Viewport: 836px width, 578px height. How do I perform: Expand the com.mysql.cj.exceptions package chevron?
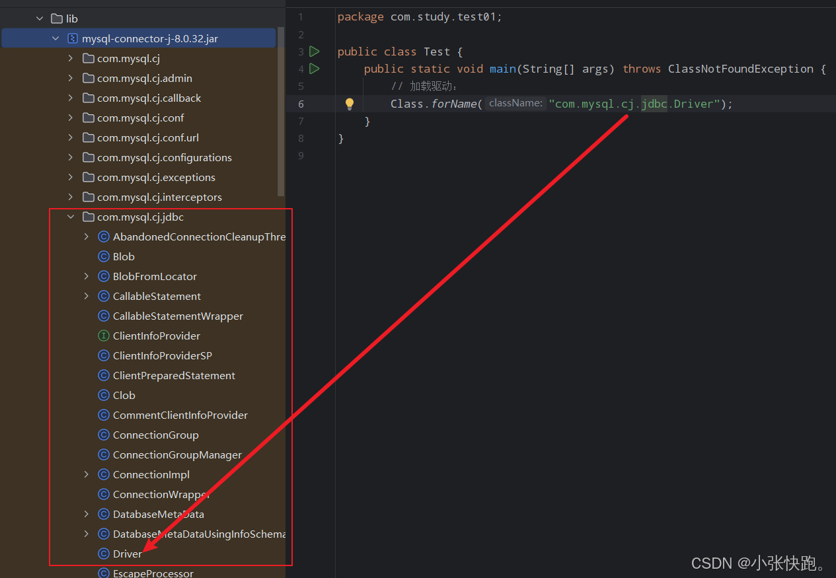click(71, 177)
